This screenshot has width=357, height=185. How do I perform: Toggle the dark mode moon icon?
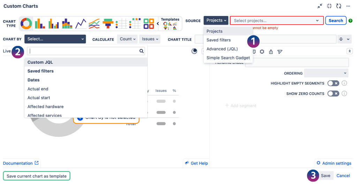coord(195,51)
